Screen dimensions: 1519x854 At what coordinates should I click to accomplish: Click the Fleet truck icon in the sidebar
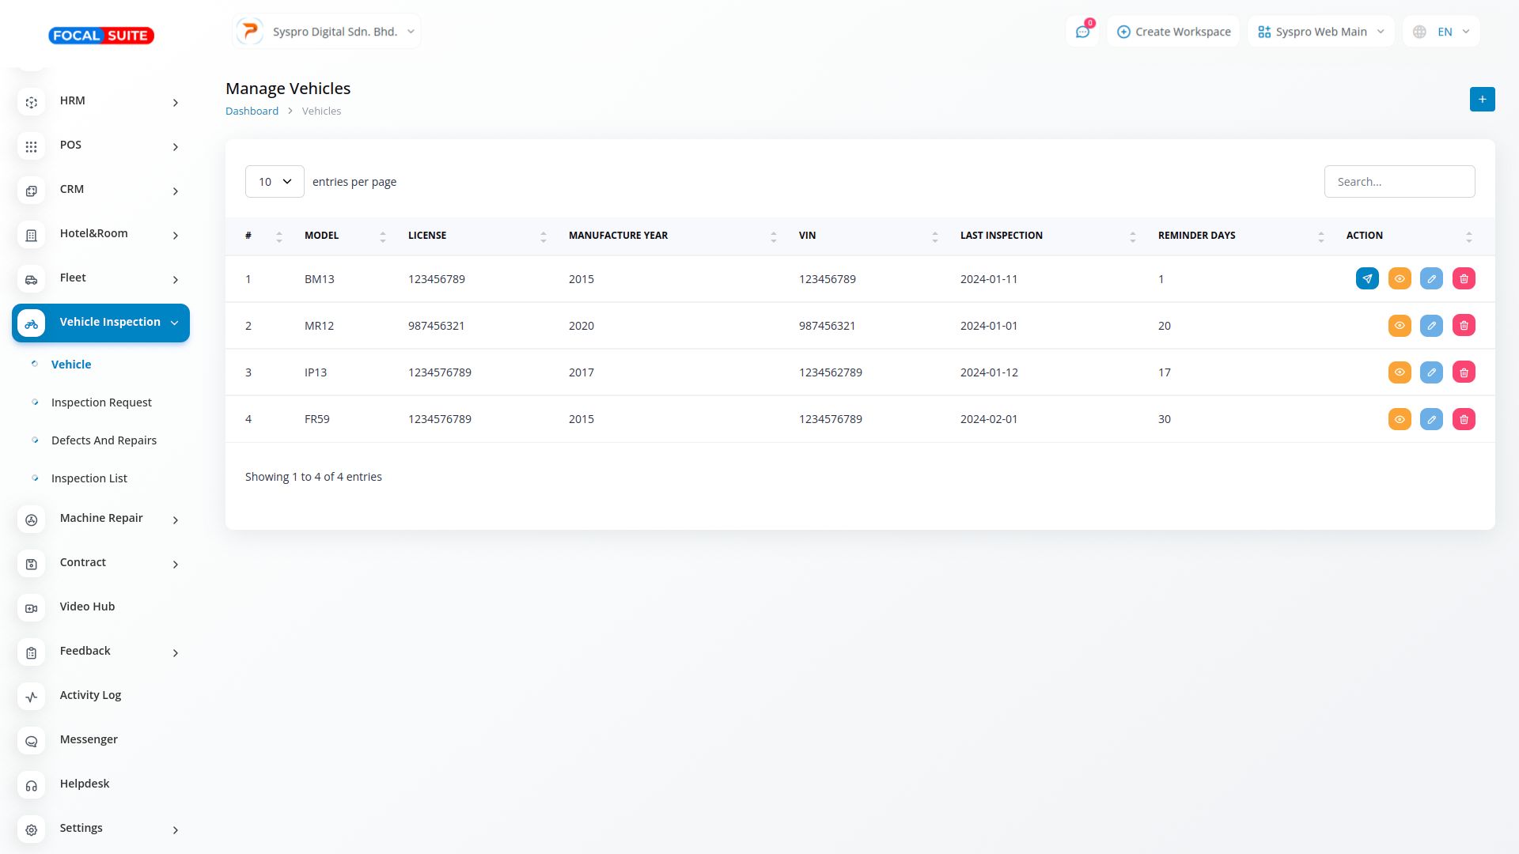click(x=32, y=279)
